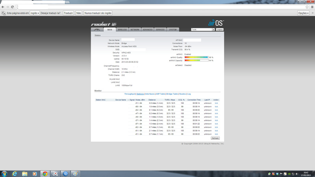Kick the station with signal -68 / -94
This screenshot has width=315, height=177.
[x=216, y=107]
